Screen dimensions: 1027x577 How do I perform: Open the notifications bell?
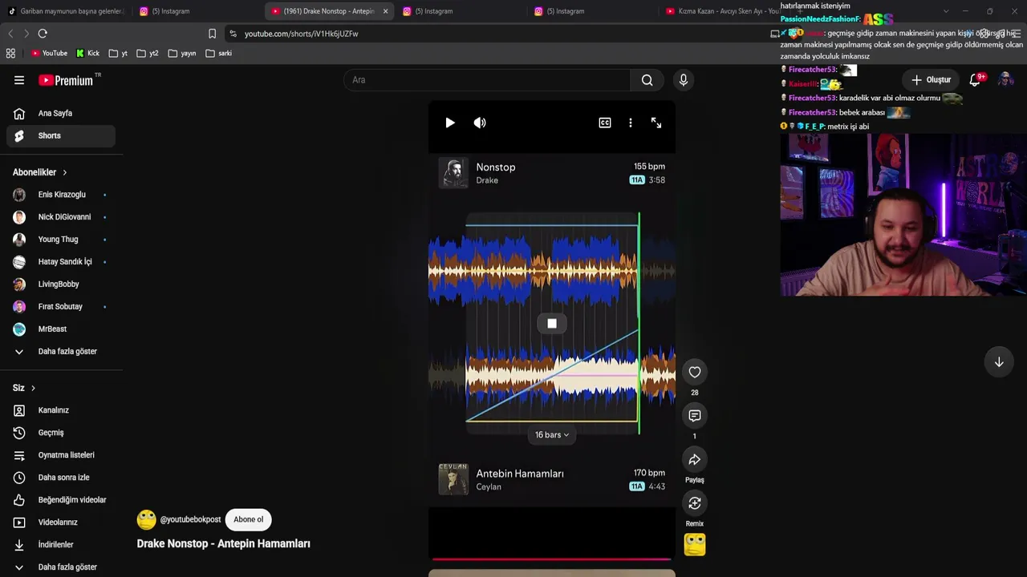pyautogui.click(x=976, y=79)
